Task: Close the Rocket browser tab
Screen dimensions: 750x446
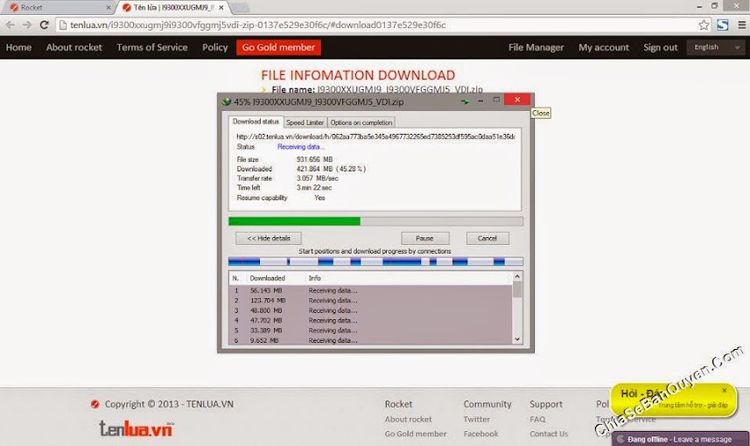Action: pyautogui.click(x=109, y=8)
